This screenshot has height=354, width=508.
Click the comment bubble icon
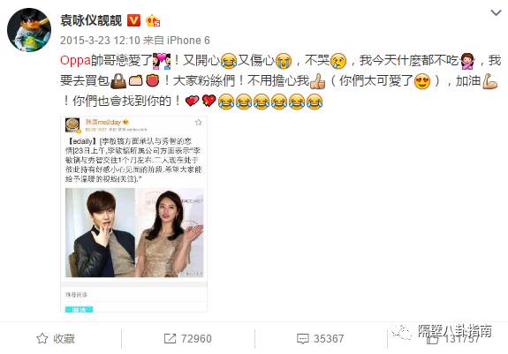pyautogui.click(x=303, y=339)
